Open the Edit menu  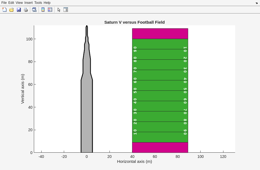(11, 3)
